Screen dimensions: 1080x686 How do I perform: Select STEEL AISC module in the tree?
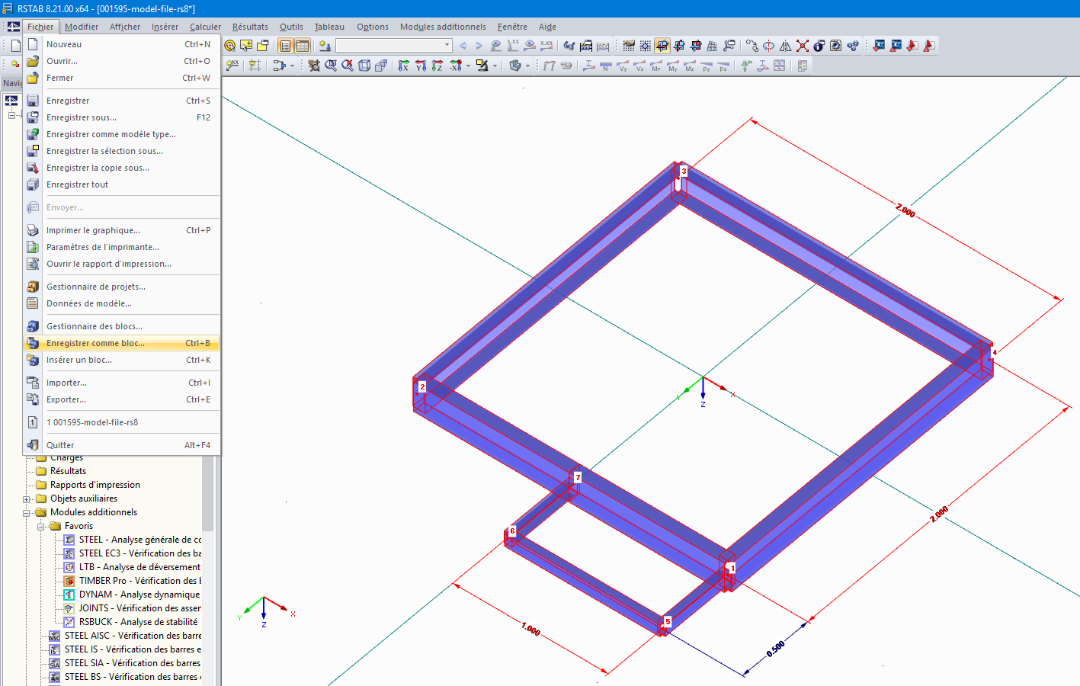tap(126, 636)
